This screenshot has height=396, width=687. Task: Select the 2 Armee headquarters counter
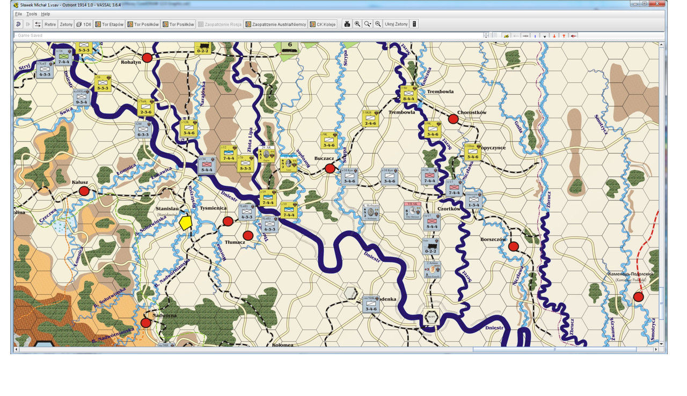point(432,269)
